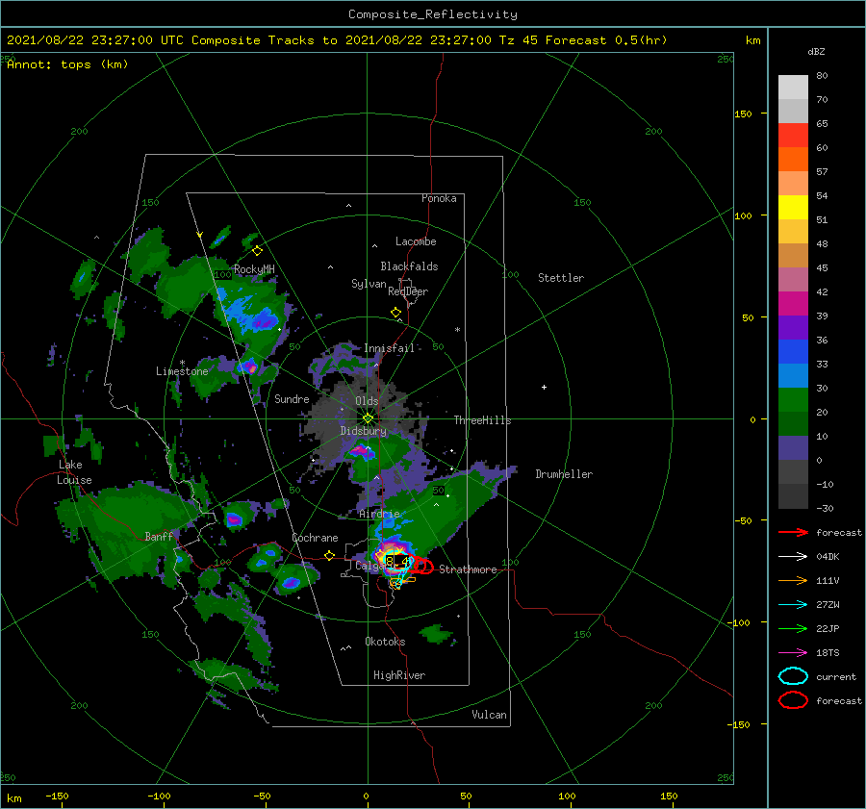Viewport: 866px width, 809px height.
Task: Click the Didsbury town label
Action: pyautogui.click(x=363, y=431)
